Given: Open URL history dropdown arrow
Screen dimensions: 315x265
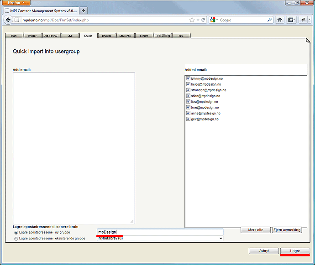Looking at the screenshot, I should [198, 20].
